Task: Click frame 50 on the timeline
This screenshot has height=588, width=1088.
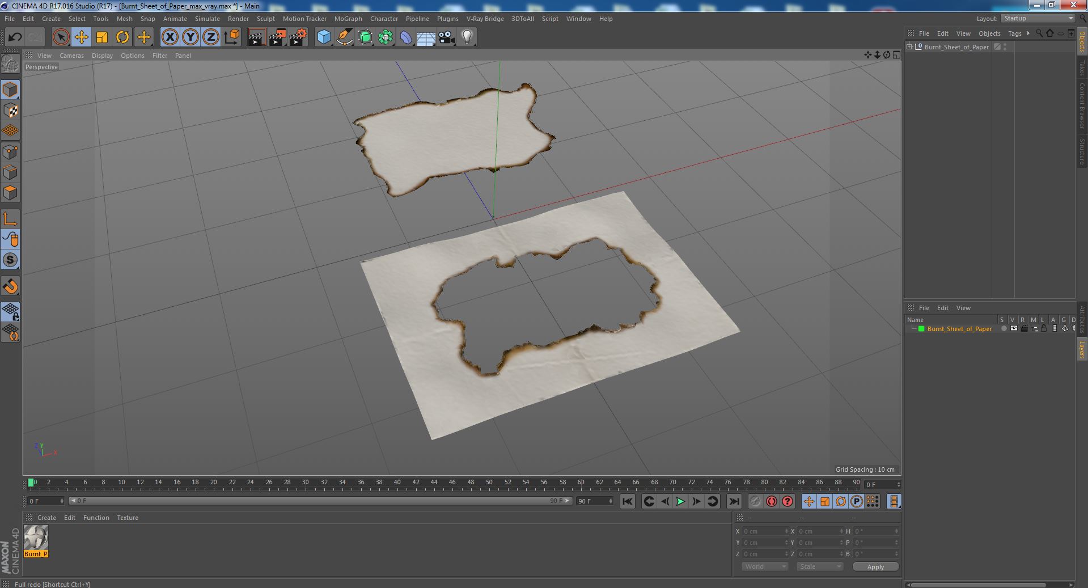Action: (489, 483)
